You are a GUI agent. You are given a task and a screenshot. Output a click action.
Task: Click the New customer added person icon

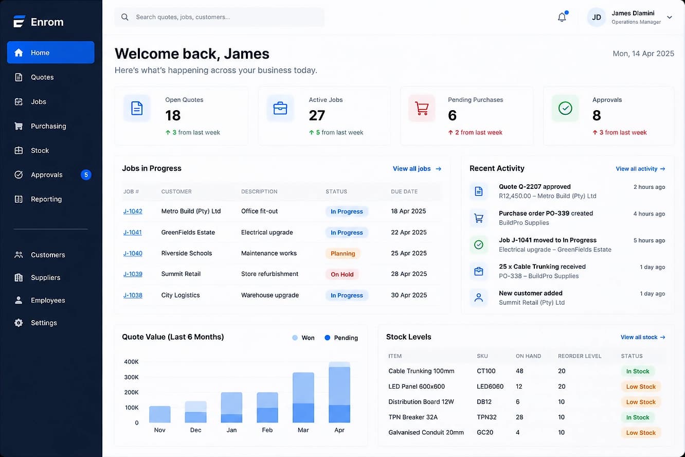479,298
